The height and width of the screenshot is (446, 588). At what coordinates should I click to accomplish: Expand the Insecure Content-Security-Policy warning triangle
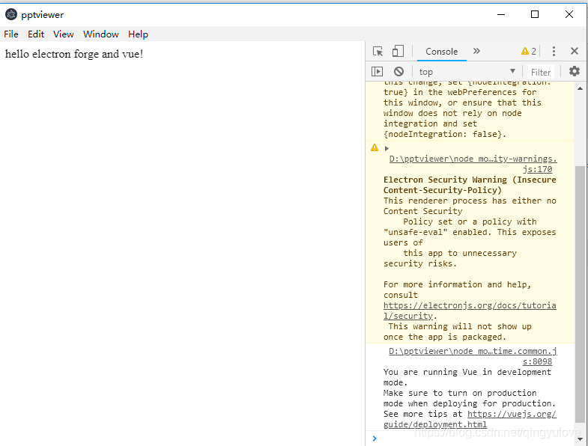387,148
